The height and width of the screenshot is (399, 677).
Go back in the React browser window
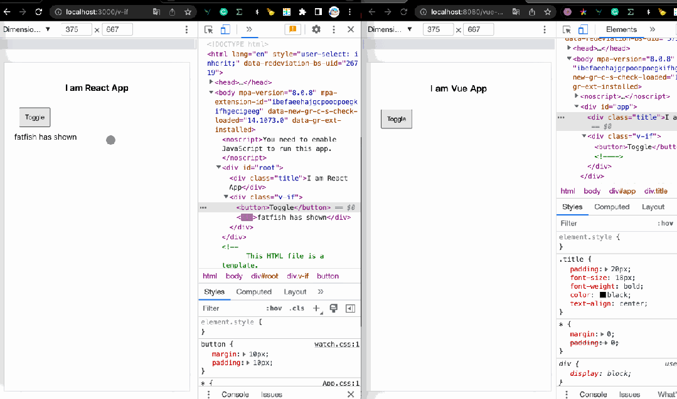coord(7,12)
